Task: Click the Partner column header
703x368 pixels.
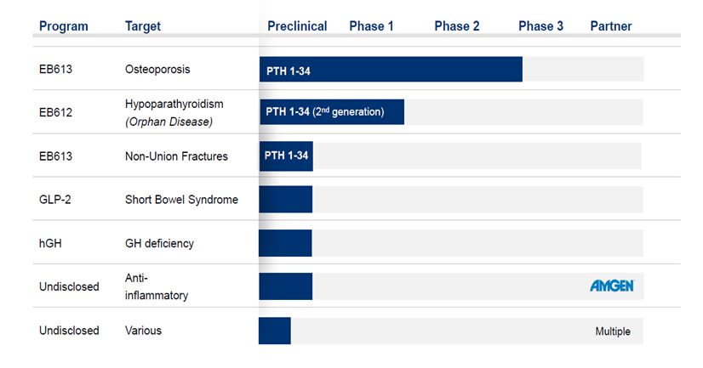Action: 611,26
